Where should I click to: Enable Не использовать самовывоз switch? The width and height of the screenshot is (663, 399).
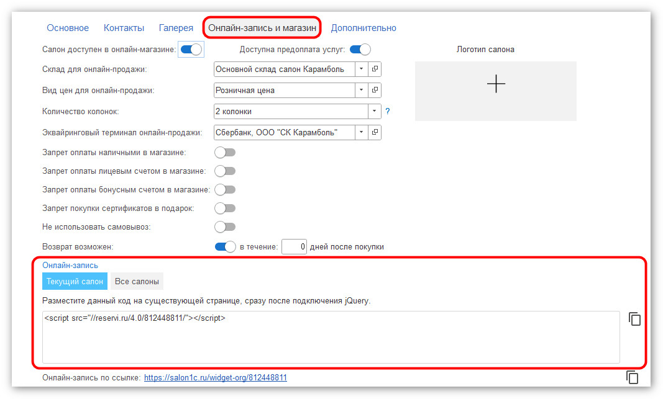click(225, 226)
